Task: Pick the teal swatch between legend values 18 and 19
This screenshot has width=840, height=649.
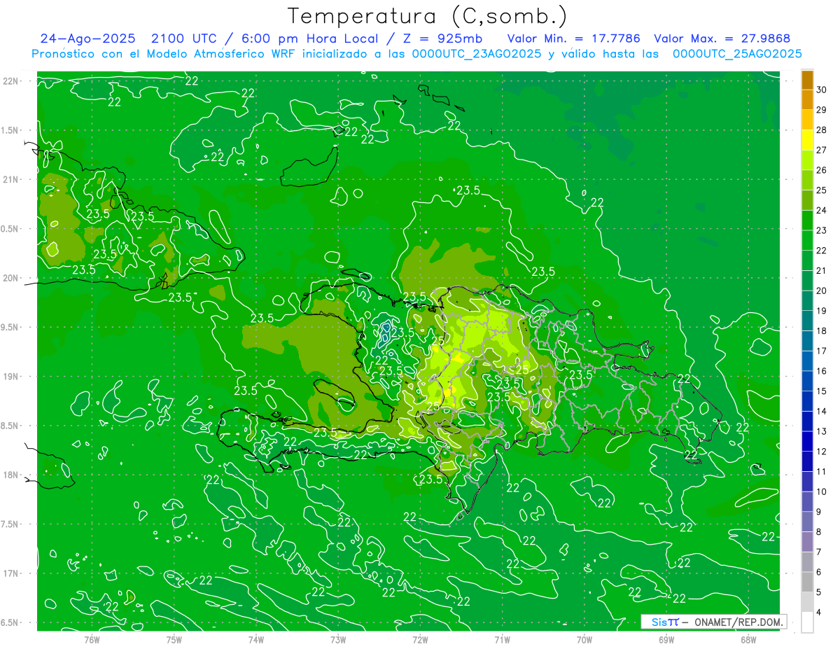Action: tap(807, 321)
